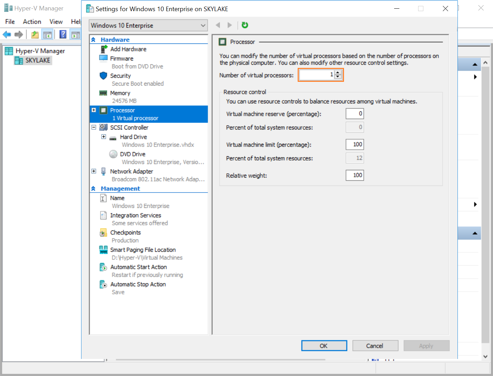Select the Memory chip icon
Image resolution: width=493 pixels, height=376 pixels.
point(103,93)
